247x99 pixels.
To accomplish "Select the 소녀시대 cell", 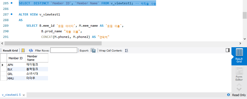I will 37,74.
